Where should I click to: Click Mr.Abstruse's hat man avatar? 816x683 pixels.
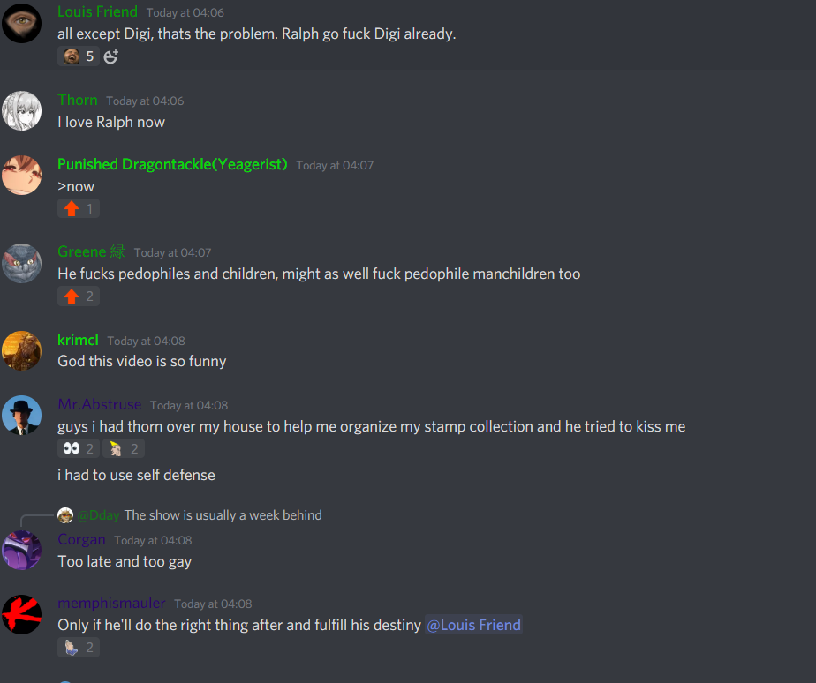21,415
